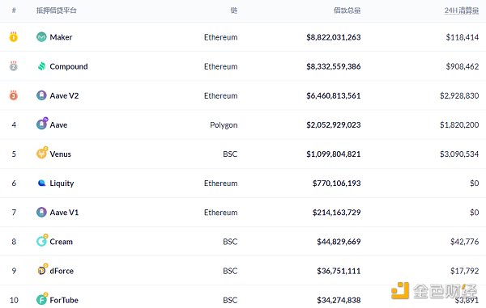
Task: Click the ForTube green logo icon
Action: 42,299
